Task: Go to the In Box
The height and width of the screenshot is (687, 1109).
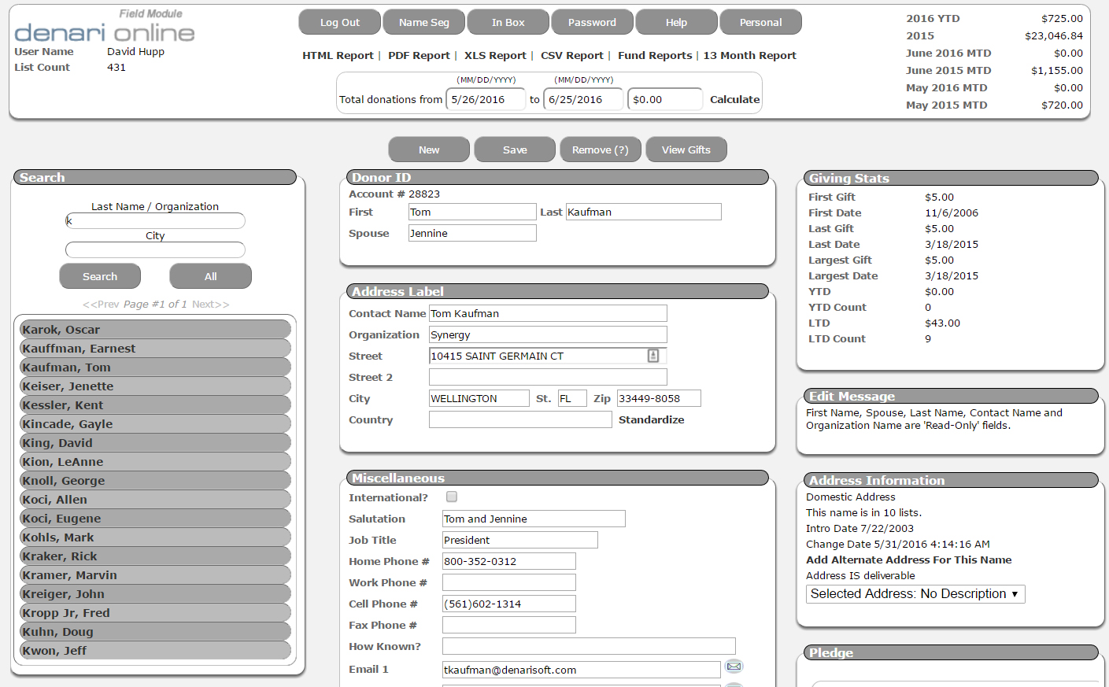Action: [508, 22]
